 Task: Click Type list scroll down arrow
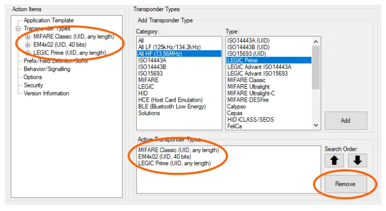tap(316, 125)
